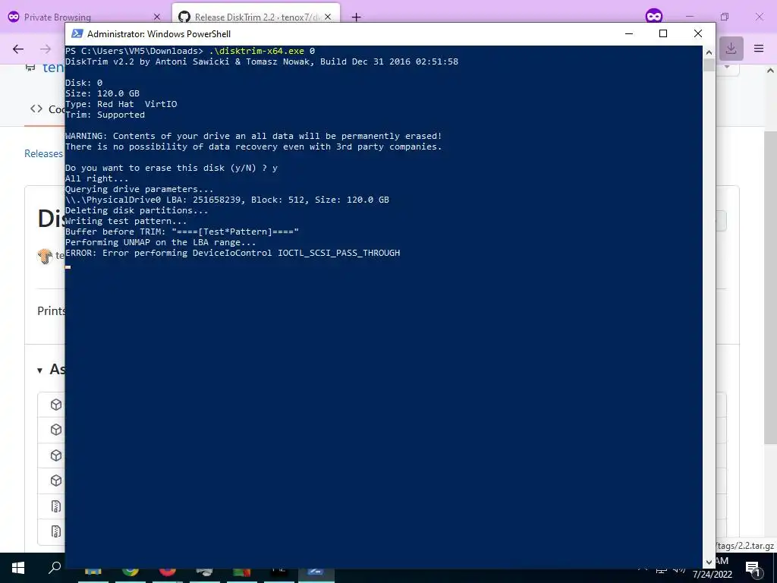Click the 'Type: Red Hat VirtIO' line
The width and height of the screenshot is (777, 583).
pos(121,104)
